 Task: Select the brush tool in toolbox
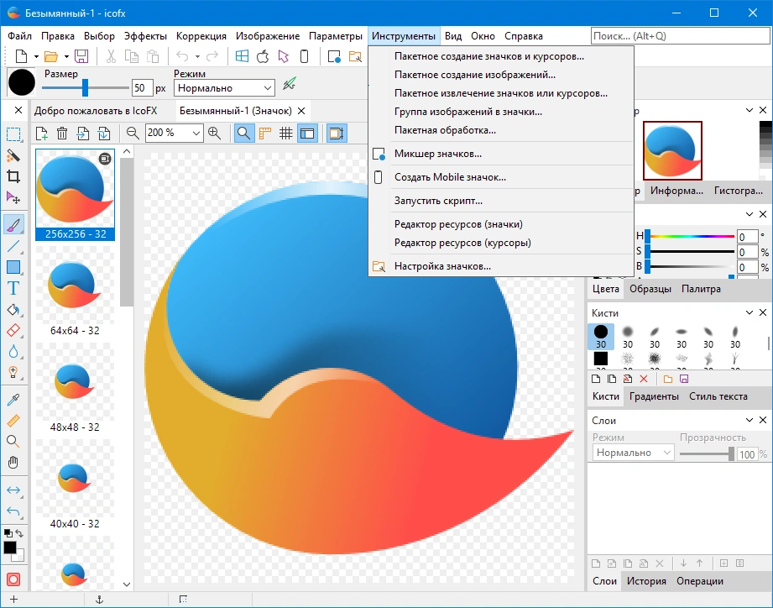click(x=13, y=225)
